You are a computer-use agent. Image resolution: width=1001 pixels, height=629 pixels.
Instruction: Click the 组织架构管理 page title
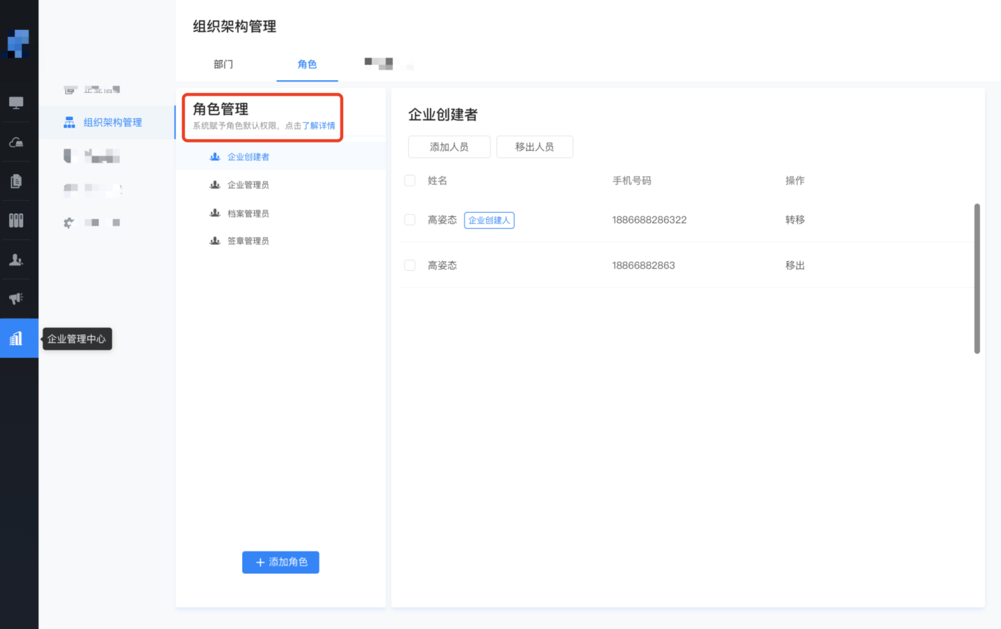click(x=234, y=27)
